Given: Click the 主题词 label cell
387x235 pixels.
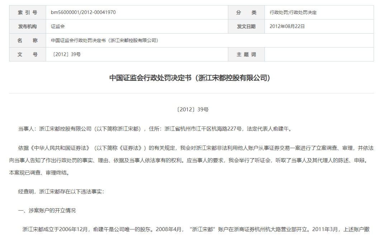Looking at the screenshot, I should 246,54.
